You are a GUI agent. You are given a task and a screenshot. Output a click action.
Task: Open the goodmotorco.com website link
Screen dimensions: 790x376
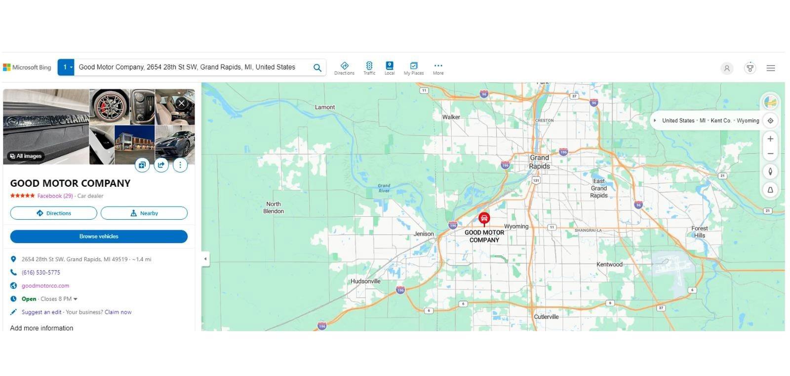pos(45,286)
